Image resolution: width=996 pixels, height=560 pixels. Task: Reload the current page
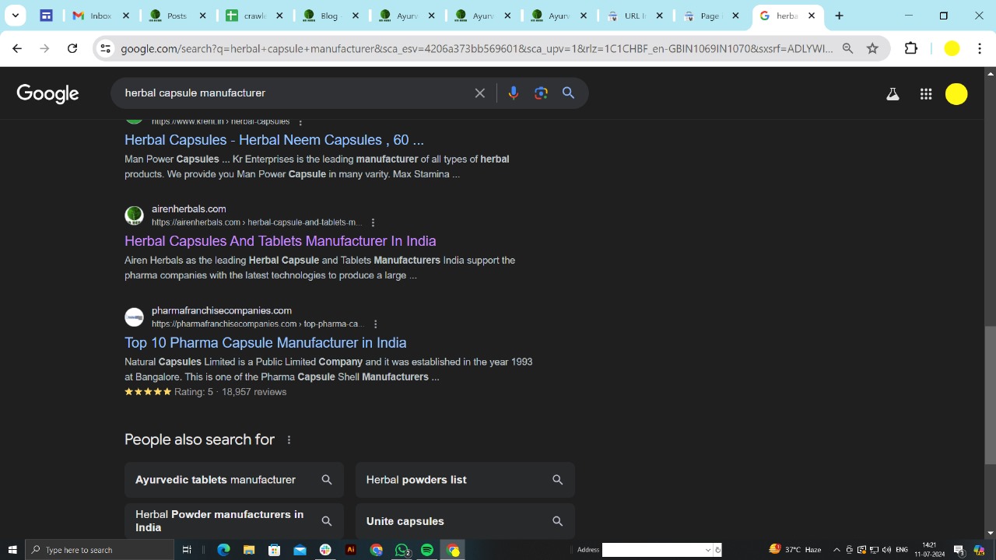click(x=72, y=48)
